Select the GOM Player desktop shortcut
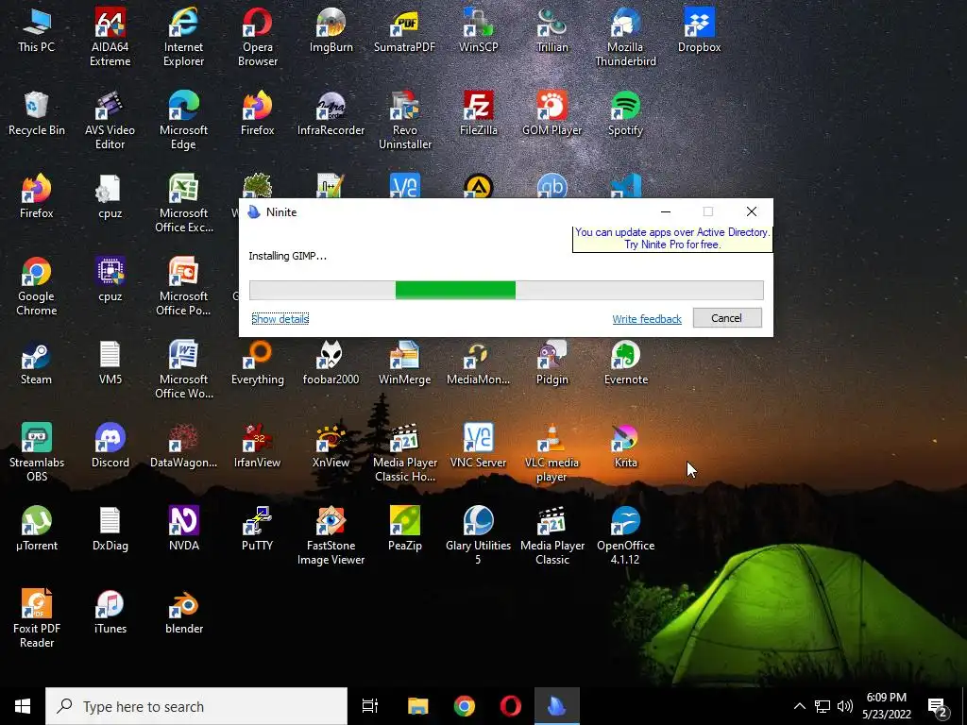The height and width of the screenshot is (725, 967). 551,113
